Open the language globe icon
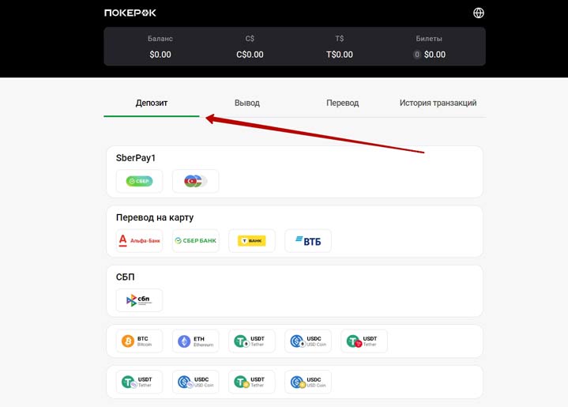The width and height of the screenshot is (568, 407). pos(479,13)
